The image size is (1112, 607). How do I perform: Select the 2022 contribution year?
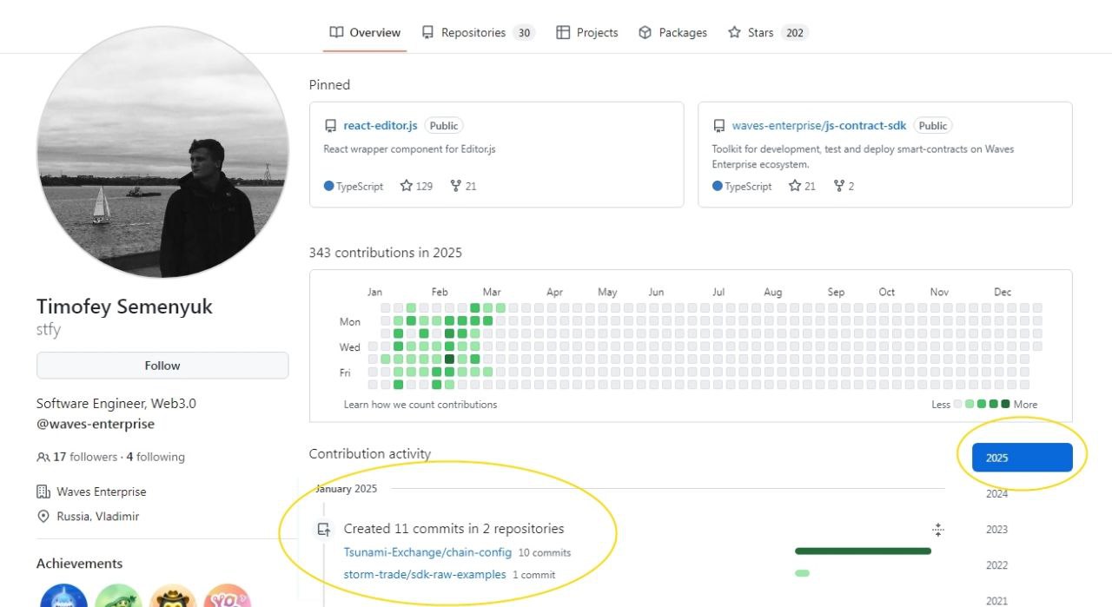coord(997,565)
